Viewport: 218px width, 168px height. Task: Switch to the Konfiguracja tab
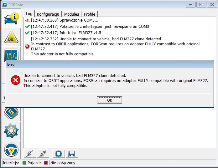click(x=48, y=14)
